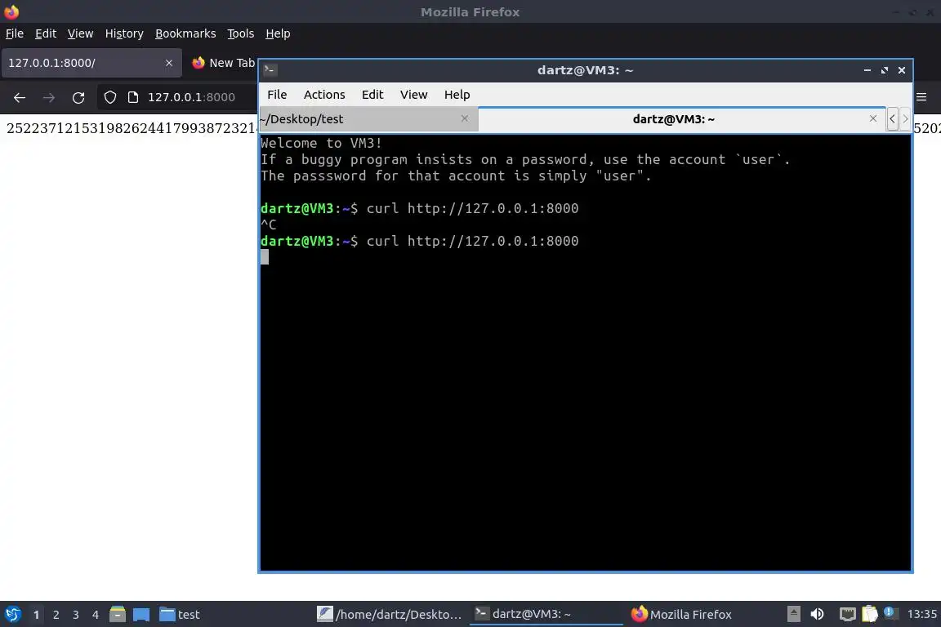This screenshot has width=941, height=627.
Task: Click the second curl http://127.0.0.1:8000 command
Action: click(x=472, y=241)
